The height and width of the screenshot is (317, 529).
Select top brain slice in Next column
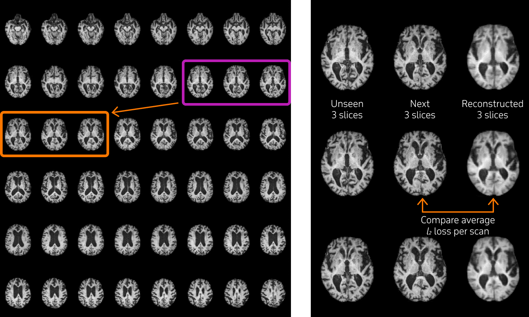pyautogui.click(x=420, y=57)
